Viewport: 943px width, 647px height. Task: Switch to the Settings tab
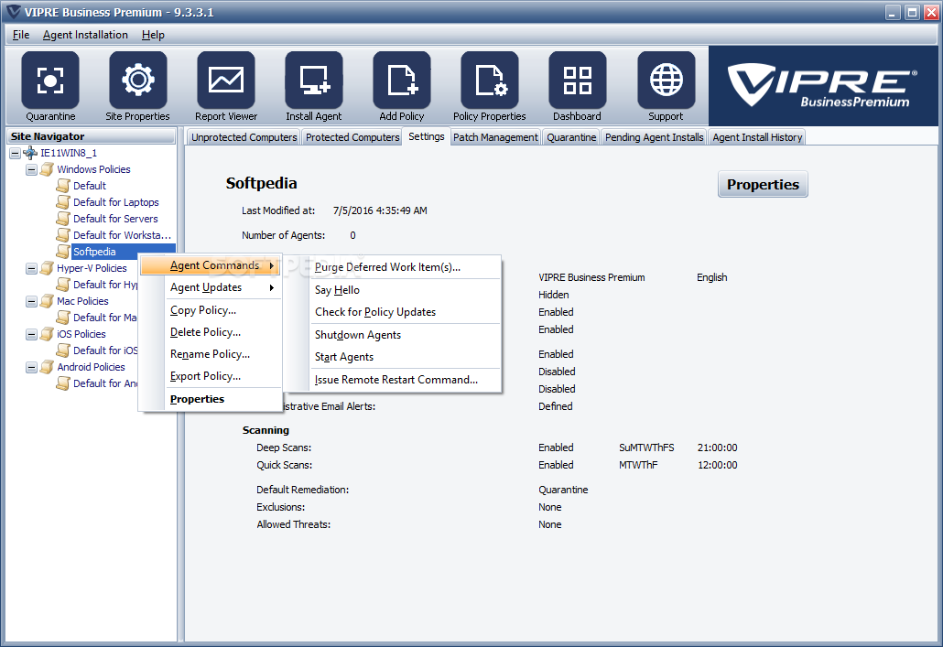pyautogui.click(x=427, y=136)
